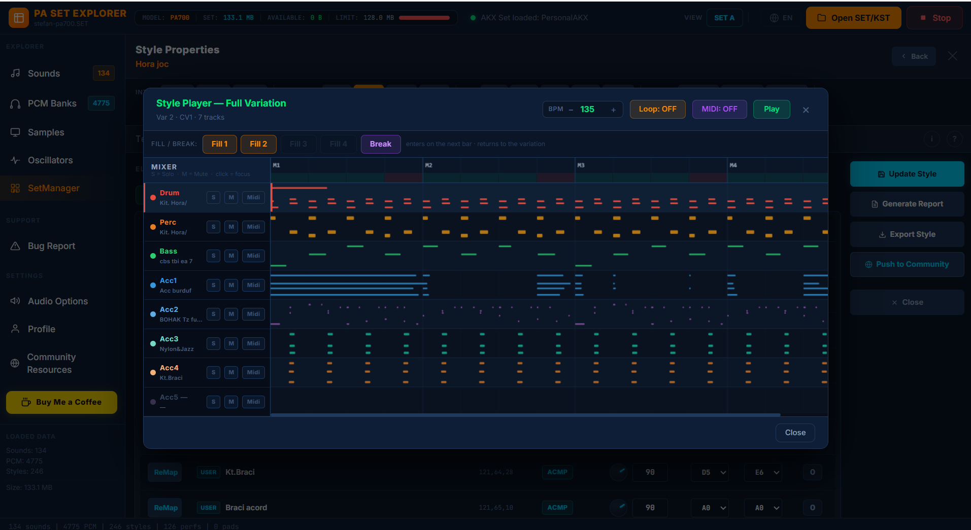Open Community Resources globe icon

pos(15,363)
